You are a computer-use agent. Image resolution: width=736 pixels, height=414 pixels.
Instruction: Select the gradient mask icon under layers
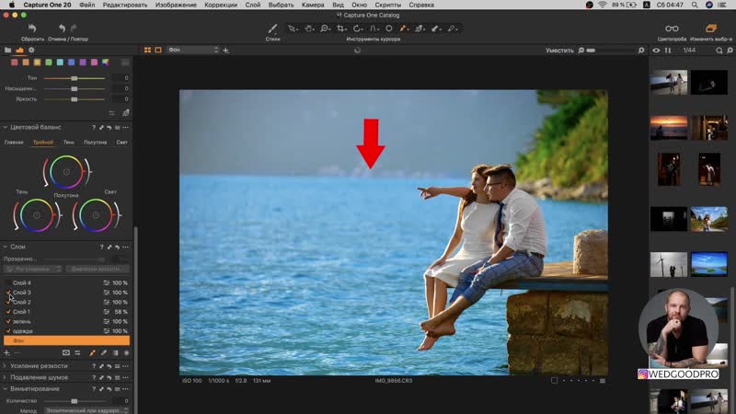point(115,352)
